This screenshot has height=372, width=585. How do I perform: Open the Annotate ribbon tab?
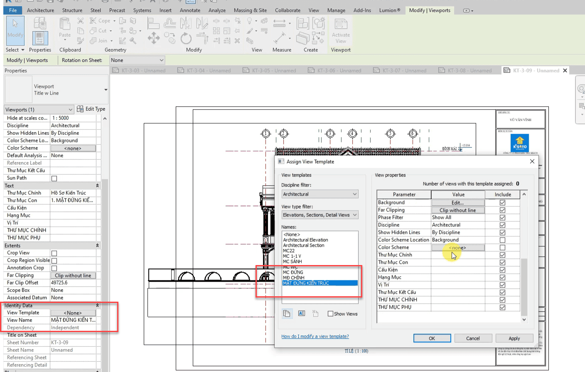pos(190,10)
